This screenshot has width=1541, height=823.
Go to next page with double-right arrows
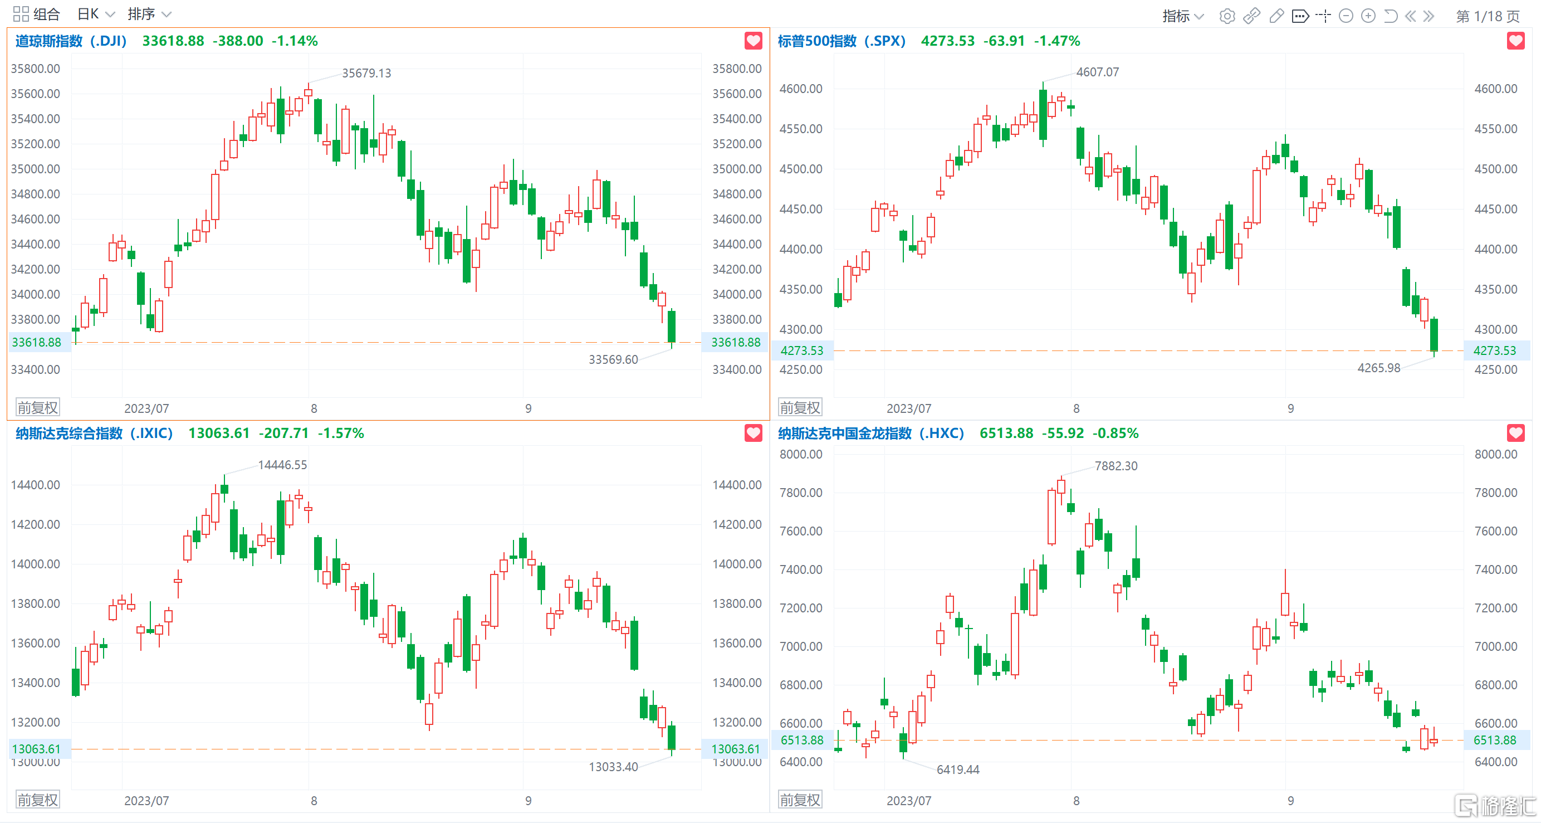coord(1429,16)
